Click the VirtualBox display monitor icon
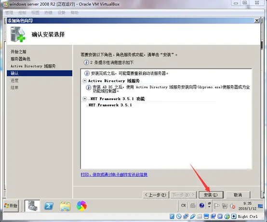The width and height of the screenshot is (267, 222). click(x=206, y=216)
